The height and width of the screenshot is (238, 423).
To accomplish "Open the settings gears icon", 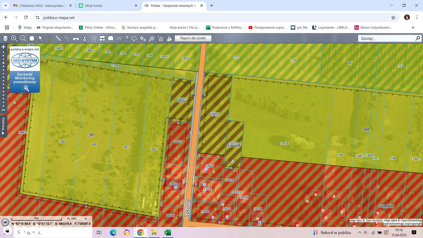I will [143, 38].
